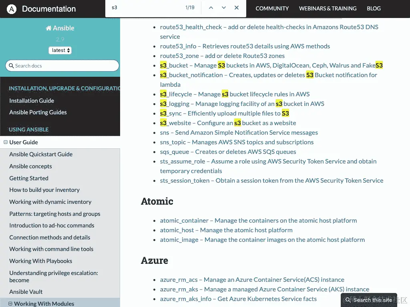This screenshot has width=410, height=307.
Task: Open atomic_image module link
Action: click(x=262, y=240)
